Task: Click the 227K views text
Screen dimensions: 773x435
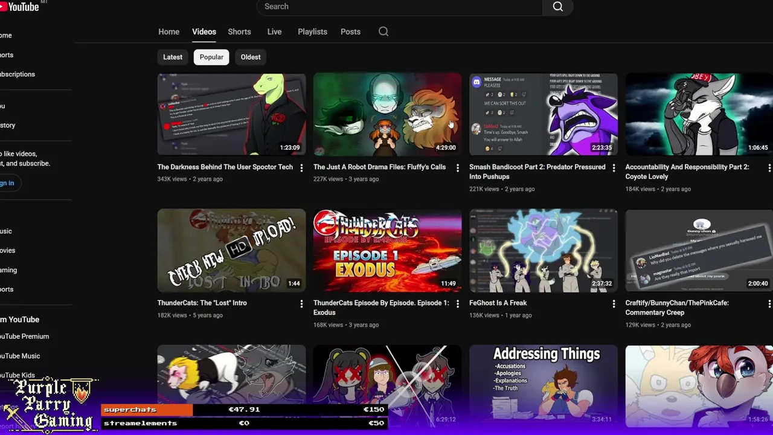Action: [328, 179]
